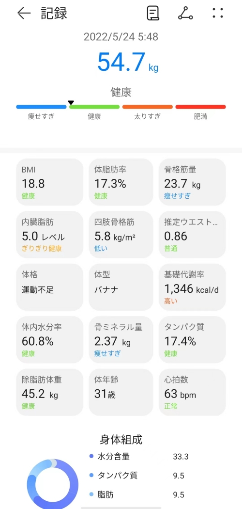242x509 pixels.
Task: View the 四肢骨格筋 5.8 kg/m² card
Action: 121,235
